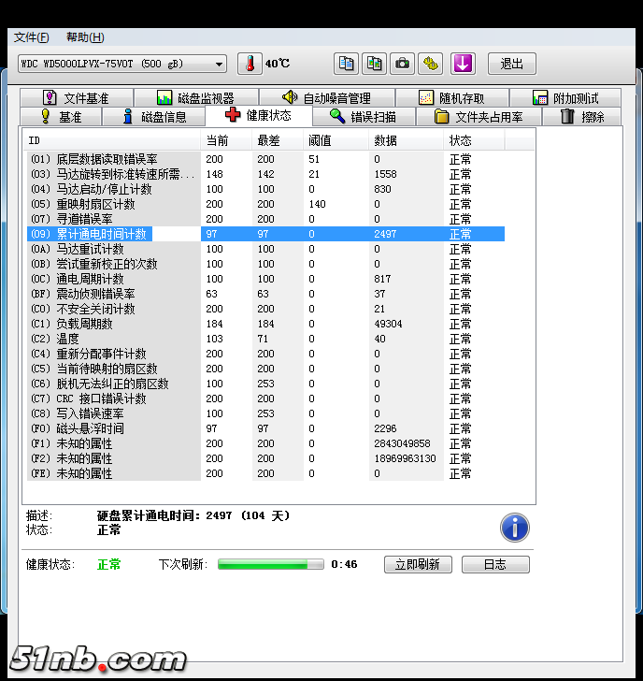Select row (C0) 不安全关闭计数
This screenshot has width=643, height=681.
(265, 309)
